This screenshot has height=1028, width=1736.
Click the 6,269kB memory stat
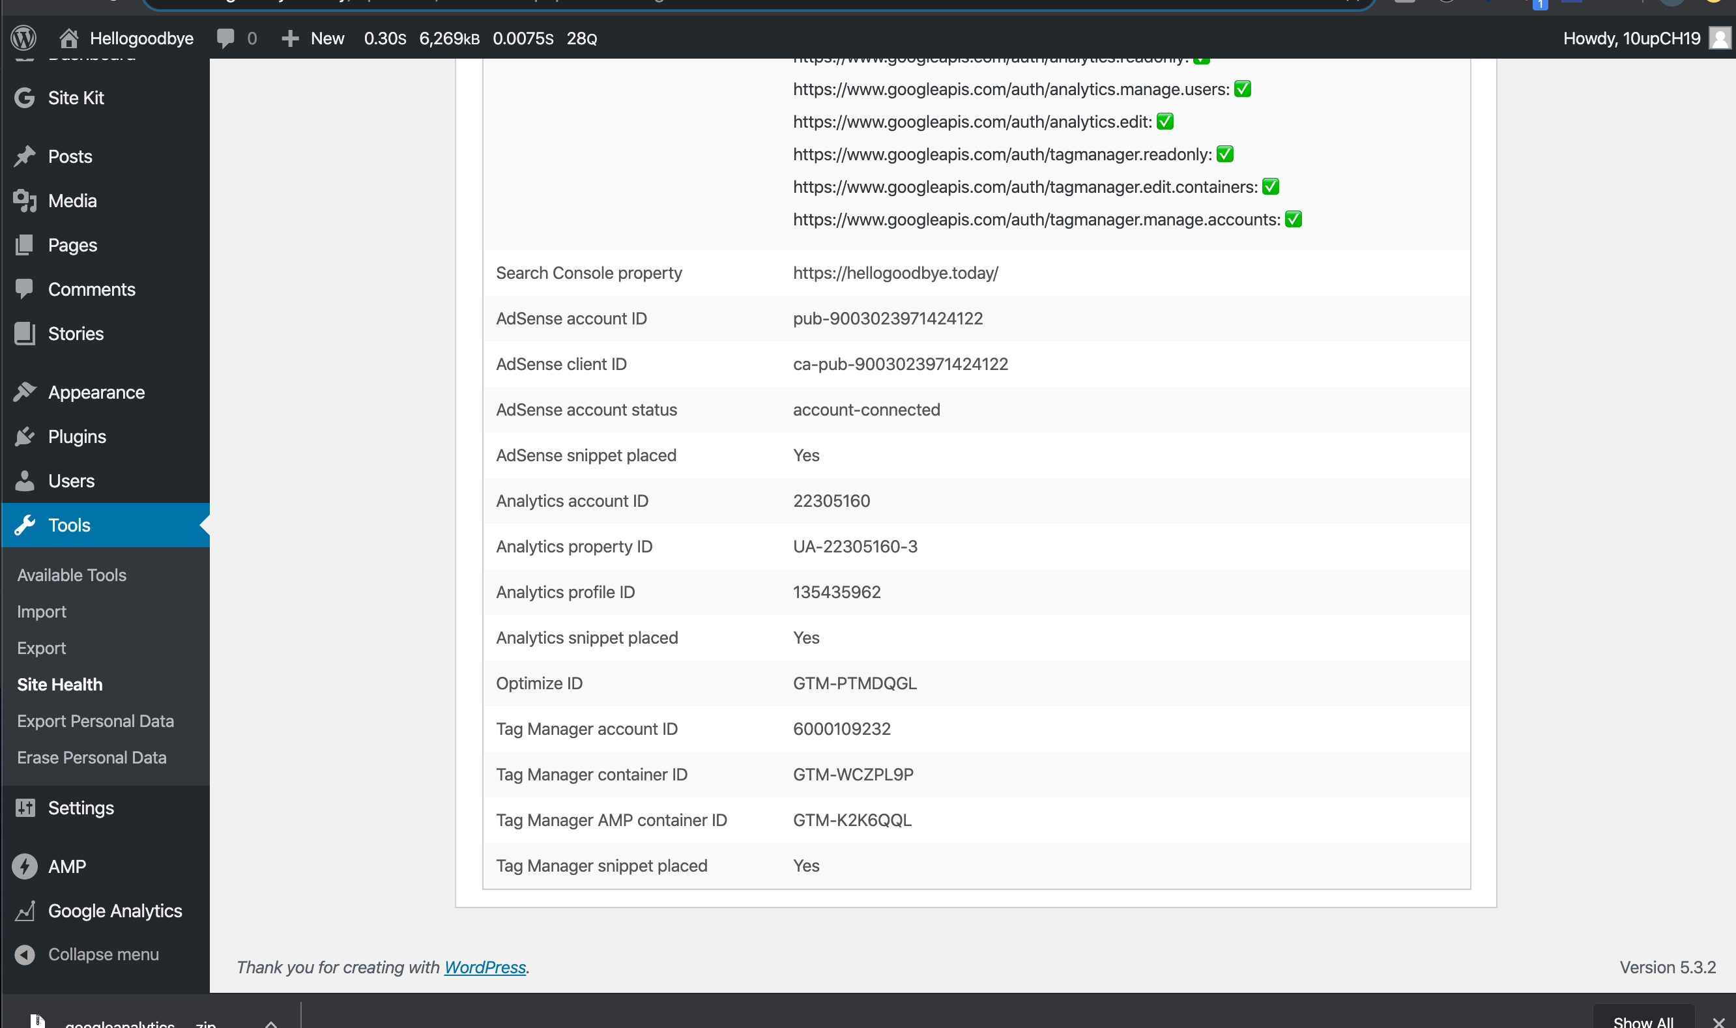(449, 38)
